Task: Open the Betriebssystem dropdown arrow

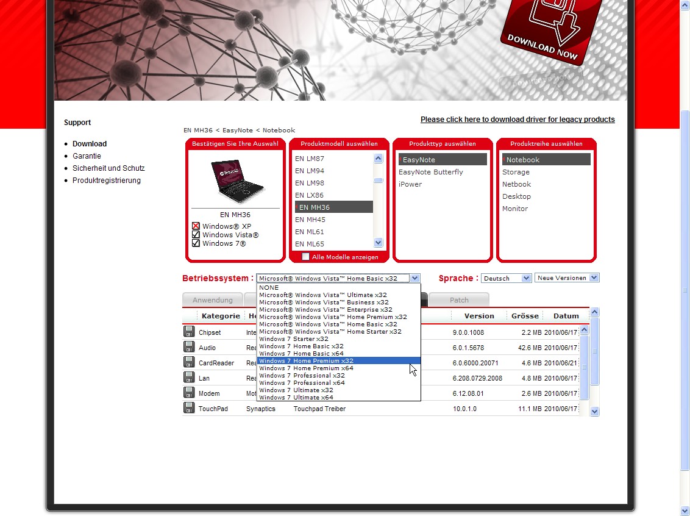Action: click(x=414, y=278)
